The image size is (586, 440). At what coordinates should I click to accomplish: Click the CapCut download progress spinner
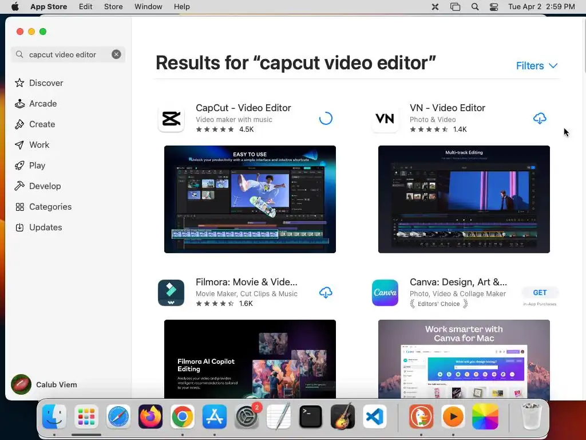(326, 119)
